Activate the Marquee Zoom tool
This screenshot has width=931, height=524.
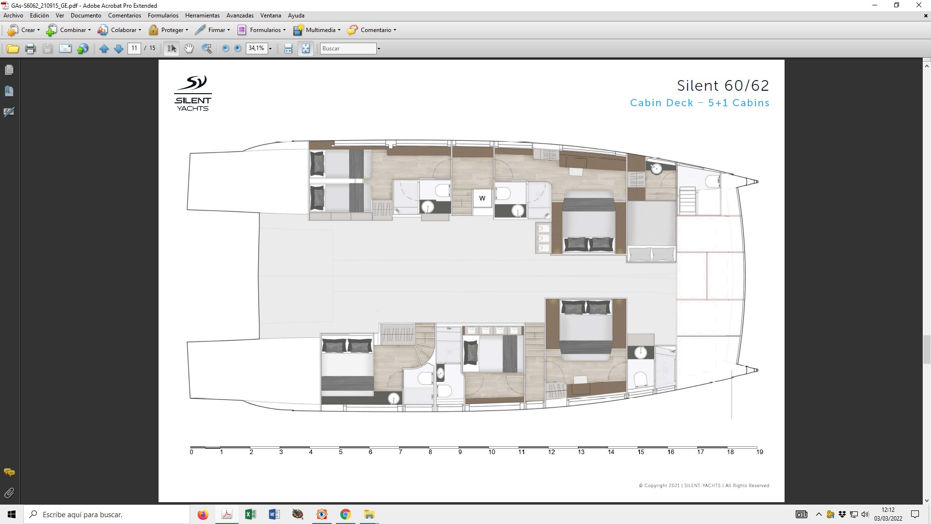tap(207, 49)
